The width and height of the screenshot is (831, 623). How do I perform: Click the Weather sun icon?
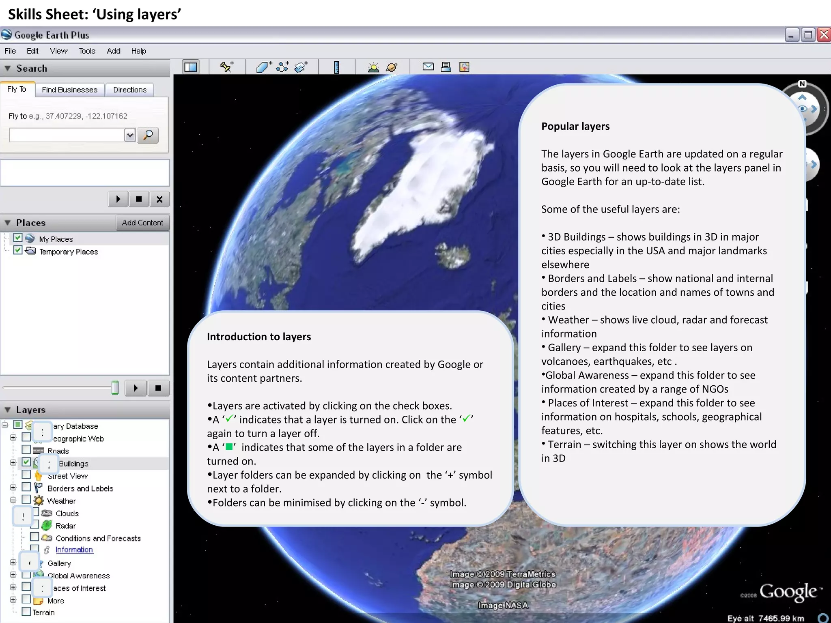(39, 501)
